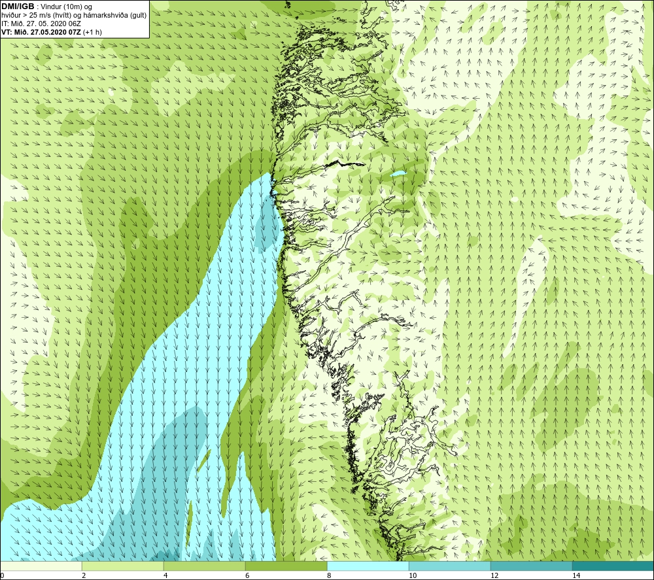The width and height of the screenshot is (654, 580).
Task: Click the small blue inland lake on the map
Action: (x=398, y=173)
